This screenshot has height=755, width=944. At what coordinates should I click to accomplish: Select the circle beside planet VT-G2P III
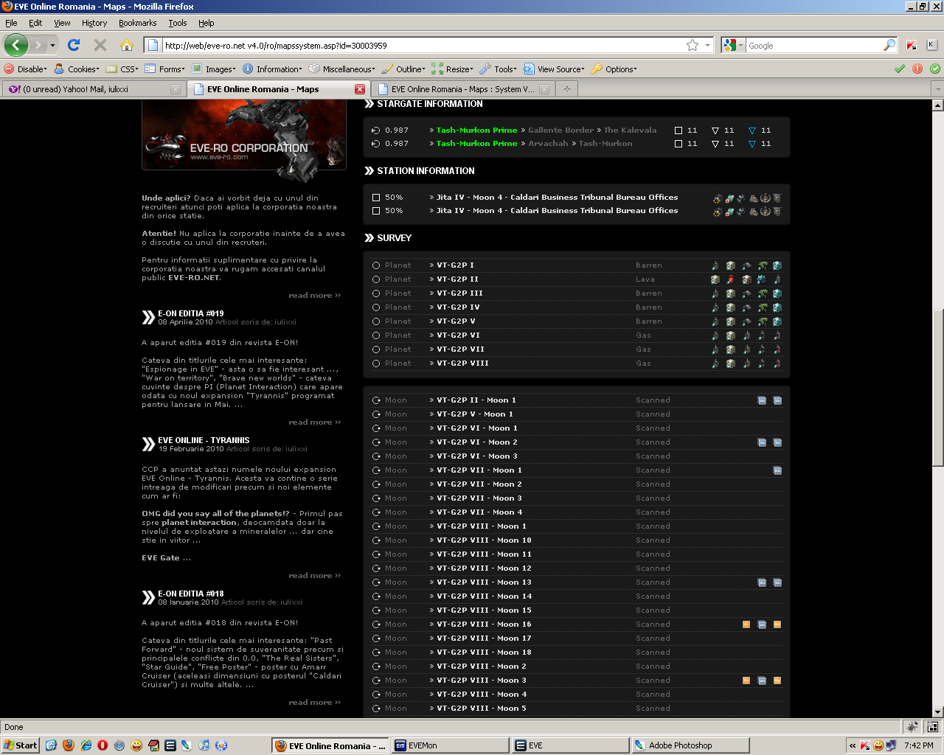(x=376, y=293)
